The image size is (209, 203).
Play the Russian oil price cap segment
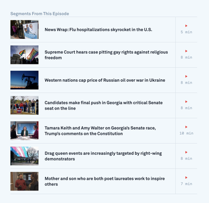pos(186,77)
